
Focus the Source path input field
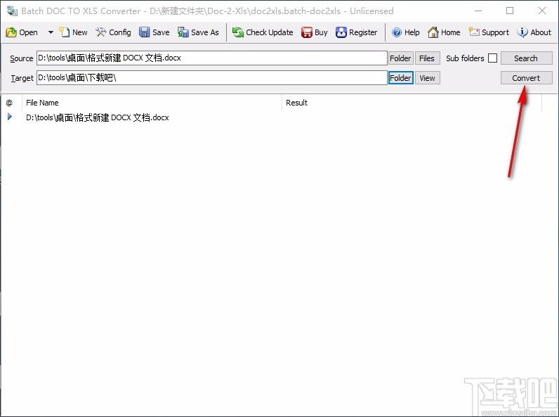tap(212, 58)
